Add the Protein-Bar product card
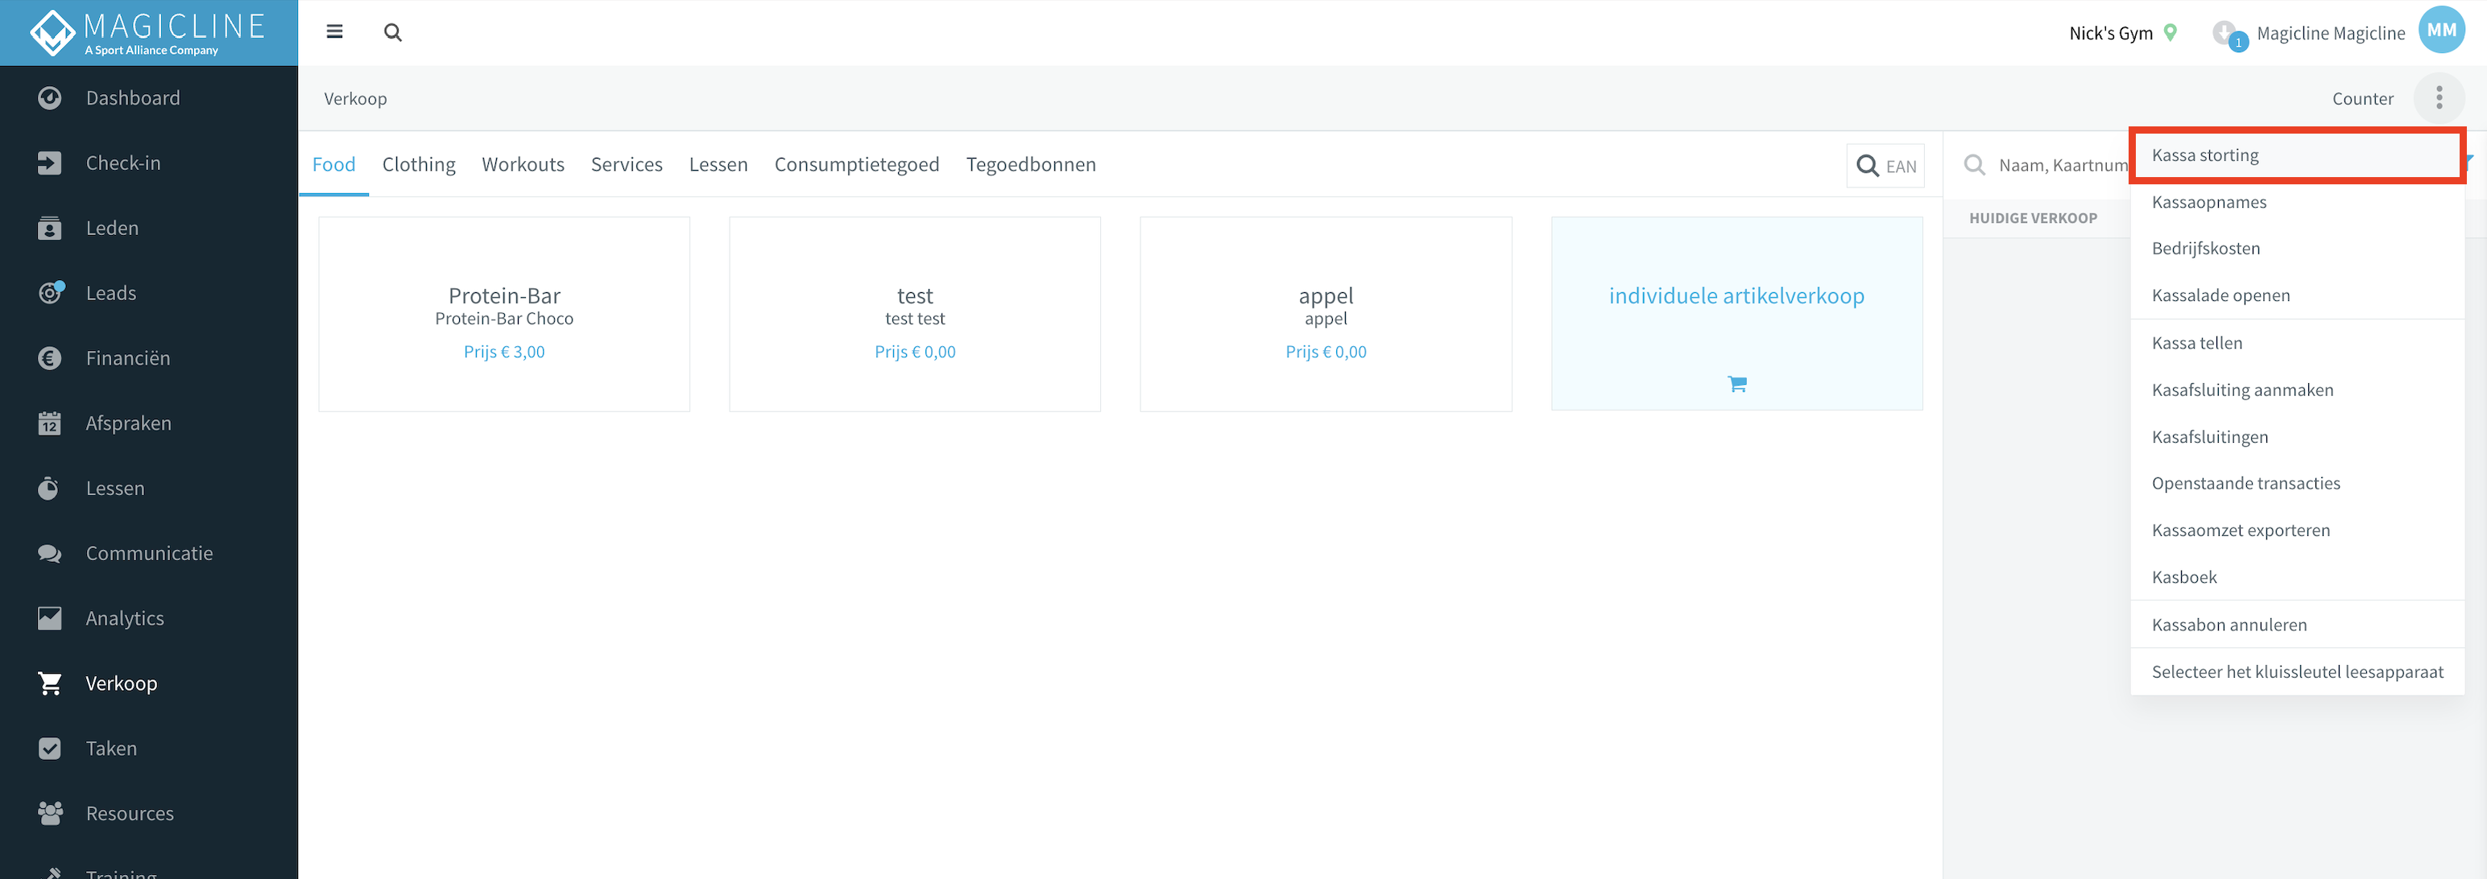This screenshot has width=2487, height=879. point(504,315)
